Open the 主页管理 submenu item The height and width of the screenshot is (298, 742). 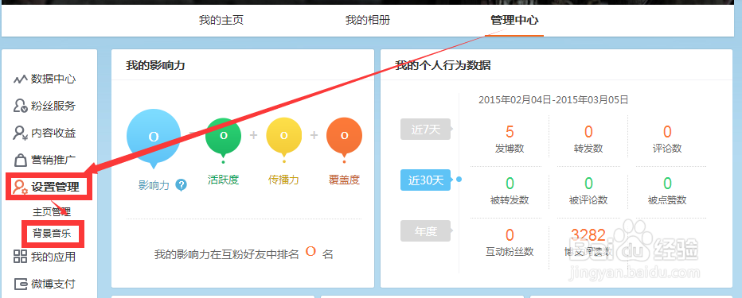(52, 211)
